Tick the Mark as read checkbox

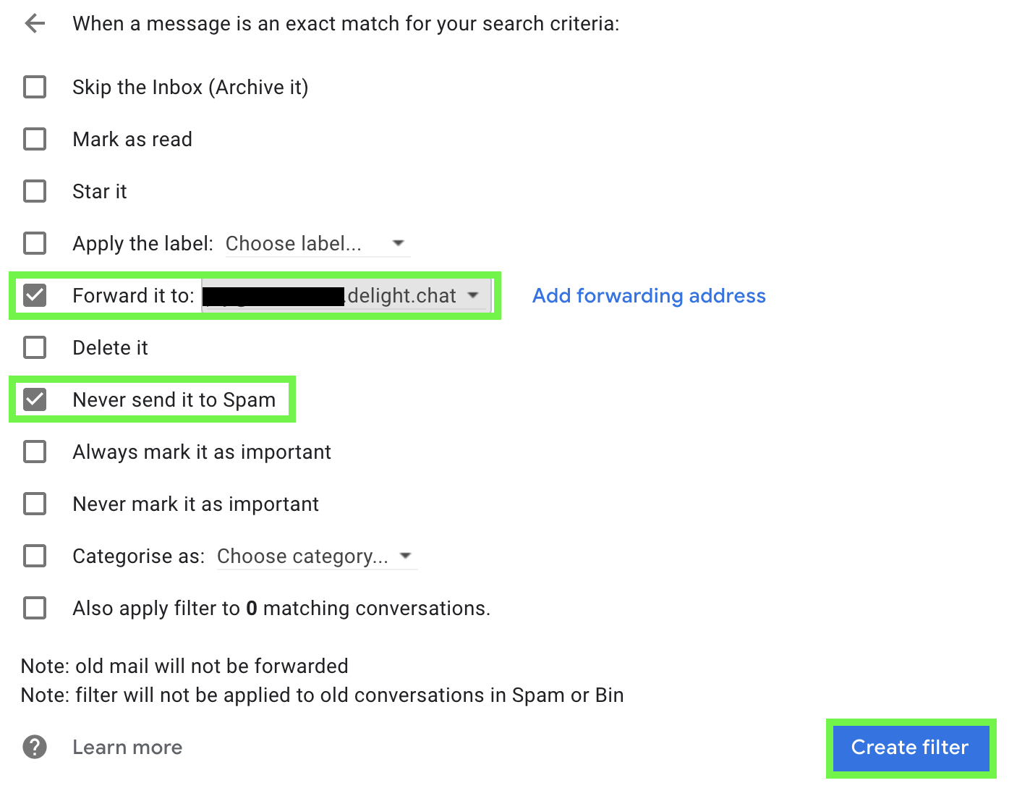pos(35,139)
